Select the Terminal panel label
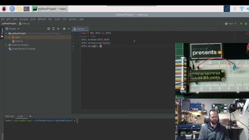Image resolution: width=249 pixels, height=140 pixels. (x=9, y=116)
